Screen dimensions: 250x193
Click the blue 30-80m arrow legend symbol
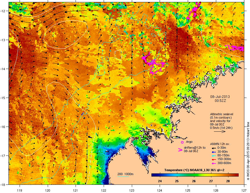click(x=214, y=152)
